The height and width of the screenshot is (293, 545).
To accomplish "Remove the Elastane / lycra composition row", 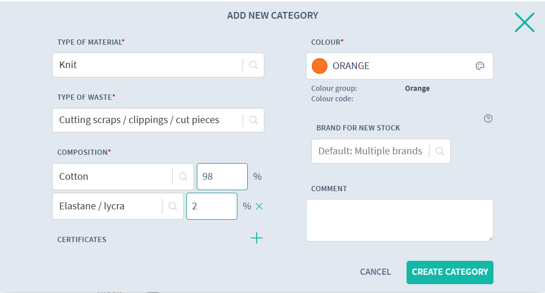I will (x=259, y=206).
